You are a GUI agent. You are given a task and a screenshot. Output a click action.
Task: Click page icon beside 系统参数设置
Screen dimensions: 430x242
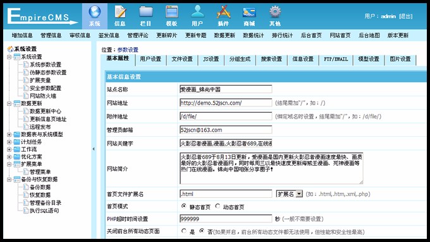[26, 64]
